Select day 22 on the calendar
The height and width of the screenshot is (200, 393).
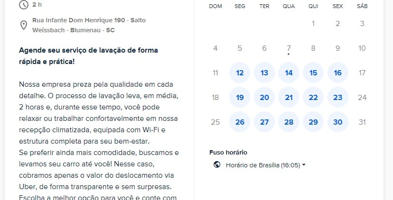(313, 97)
